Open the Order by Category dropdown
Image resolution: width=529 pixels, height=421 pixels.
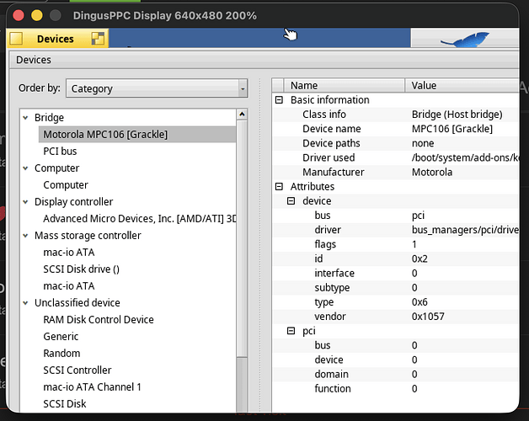pos(157,88)
